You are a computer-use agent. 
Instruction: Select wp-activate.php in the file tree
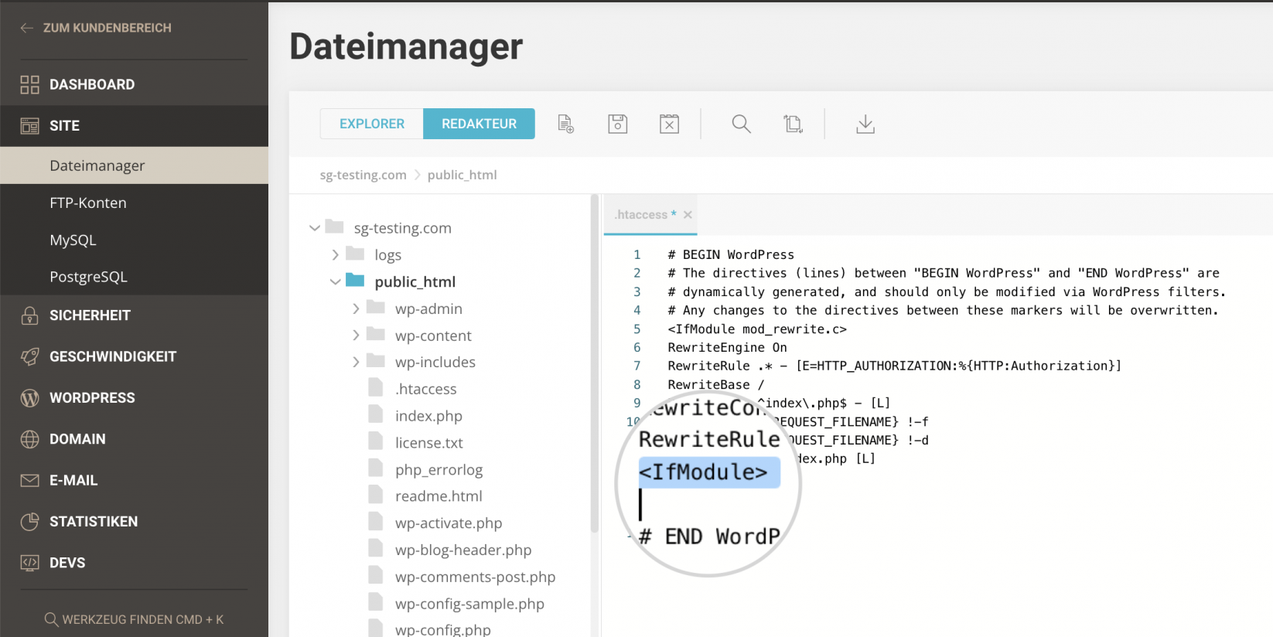449,523
